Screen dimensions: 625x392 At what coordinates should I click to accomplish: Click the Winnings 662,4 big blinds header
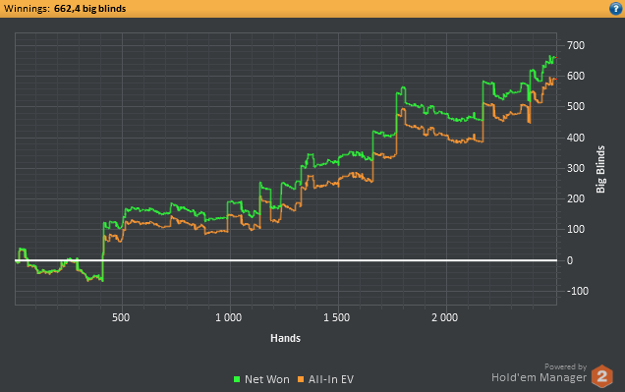click(65, 9)
